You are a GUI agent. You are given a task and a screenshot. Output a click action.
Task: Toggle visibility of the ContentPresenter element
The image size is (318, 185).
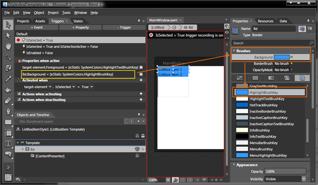click(137, 156)
